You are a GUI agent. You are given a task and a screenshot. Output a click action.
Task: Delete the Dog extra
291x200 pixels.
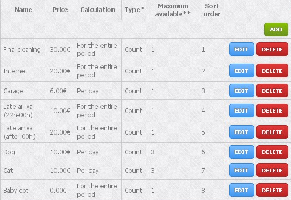point(272,152)
